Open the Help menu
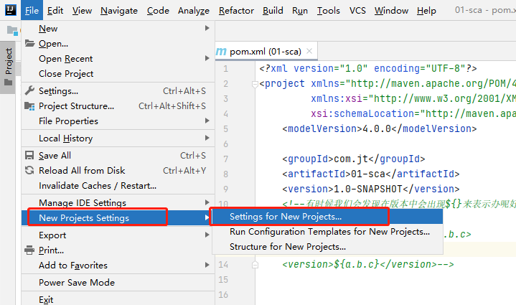This screenshot has height=305, width=516. 426,11
